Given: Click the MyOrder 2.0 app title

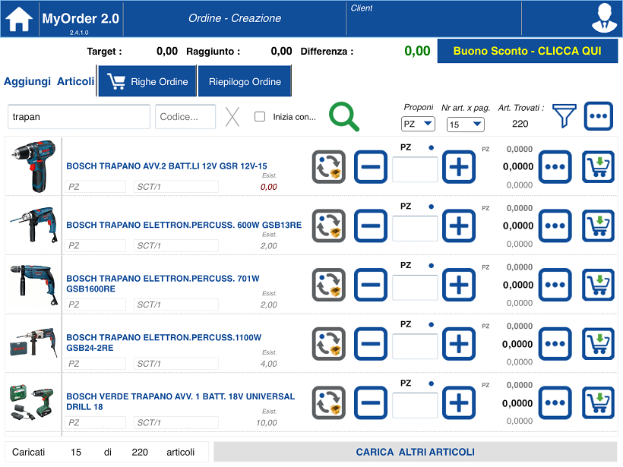Looking at the screenshot, I should pyautogui.click(x=81, y=18).
